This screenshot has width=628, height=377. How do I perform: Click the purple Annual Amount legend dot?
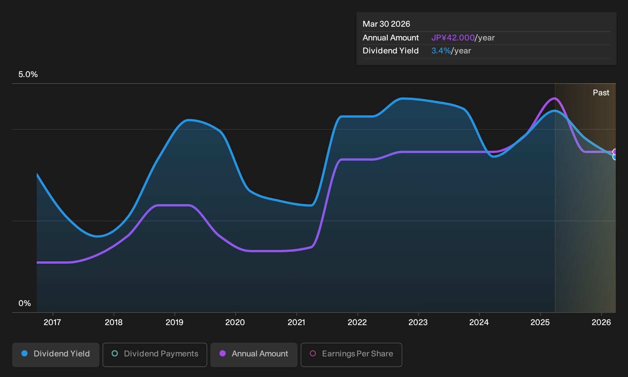223,354
